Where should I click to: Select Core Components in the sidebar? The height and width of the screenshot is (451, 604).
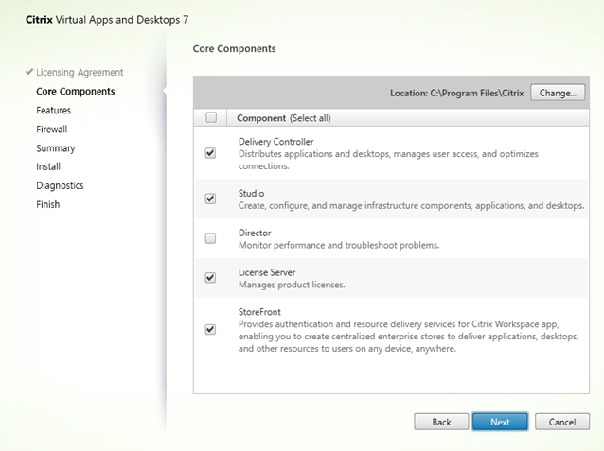[x=76, y=91]
